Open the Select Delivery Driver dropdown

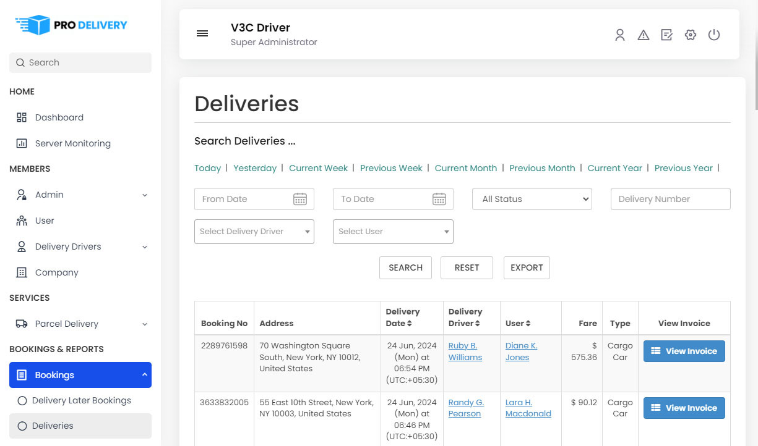coord(254,232)
